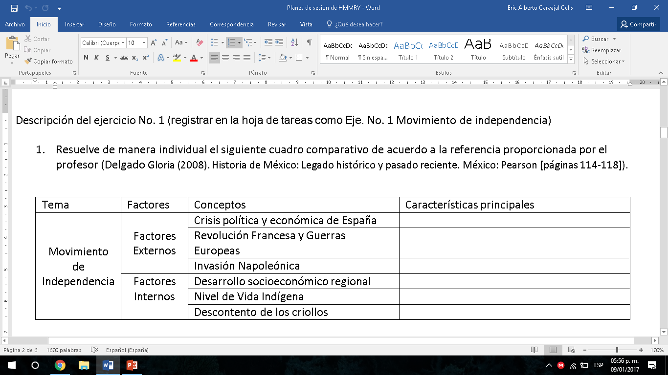Toggle paragraph marks (¶) visibility

(309, 43)
